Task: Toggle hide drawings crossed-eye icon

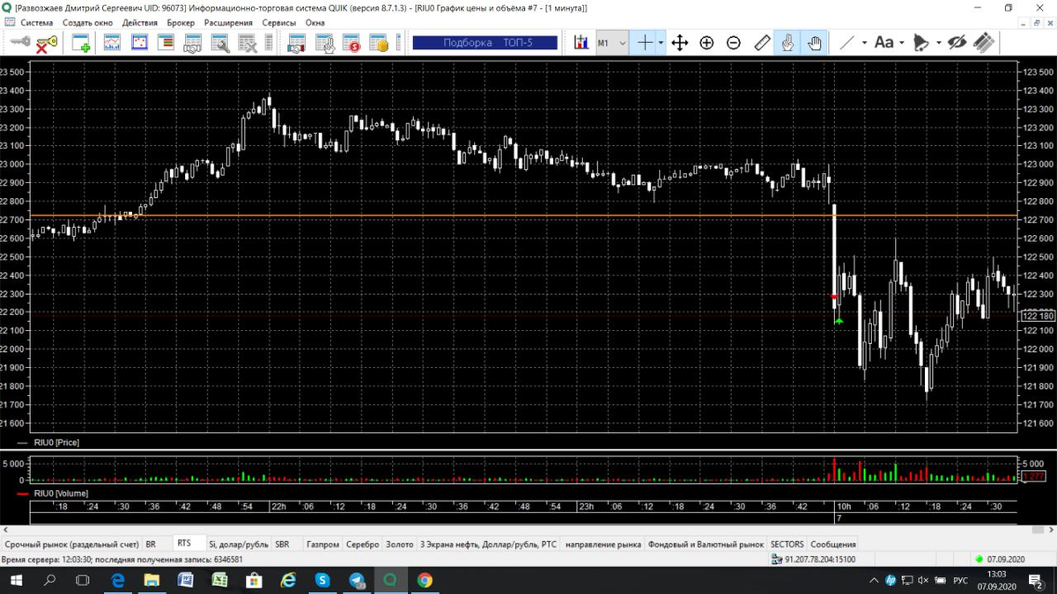Action: [x=957, y=42]
